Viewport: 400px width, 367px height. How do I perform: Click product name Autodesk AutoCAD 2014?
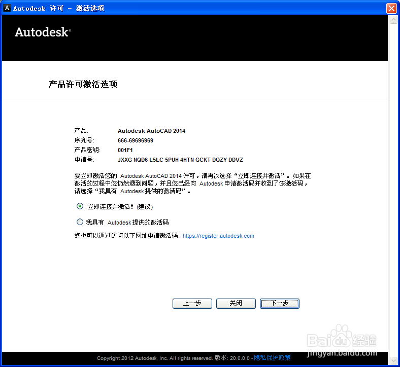[151, 131]
